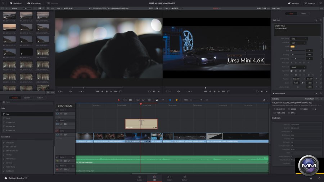This screenshot has width=324, height=182.
Task: Click the Zoom link chain icon
Action: (x=302, y=83)
